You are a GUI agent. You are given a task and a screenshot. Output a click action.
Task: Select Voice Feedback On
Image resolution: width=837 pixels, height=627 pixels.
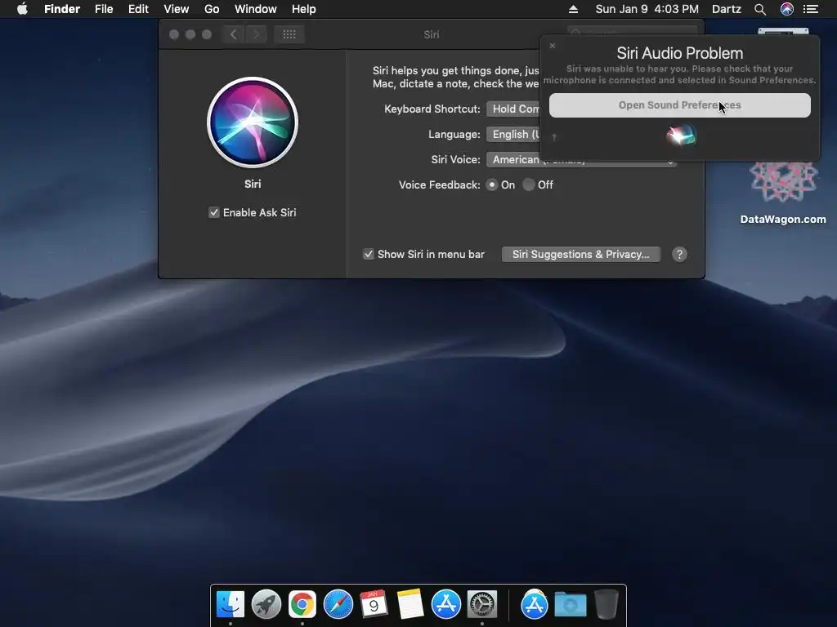[492, 185]
